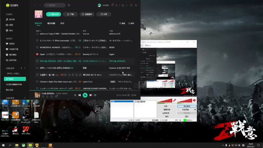Switch to the recently favorited tab
This screenshot has height=148, width=263.
point(51,23)
